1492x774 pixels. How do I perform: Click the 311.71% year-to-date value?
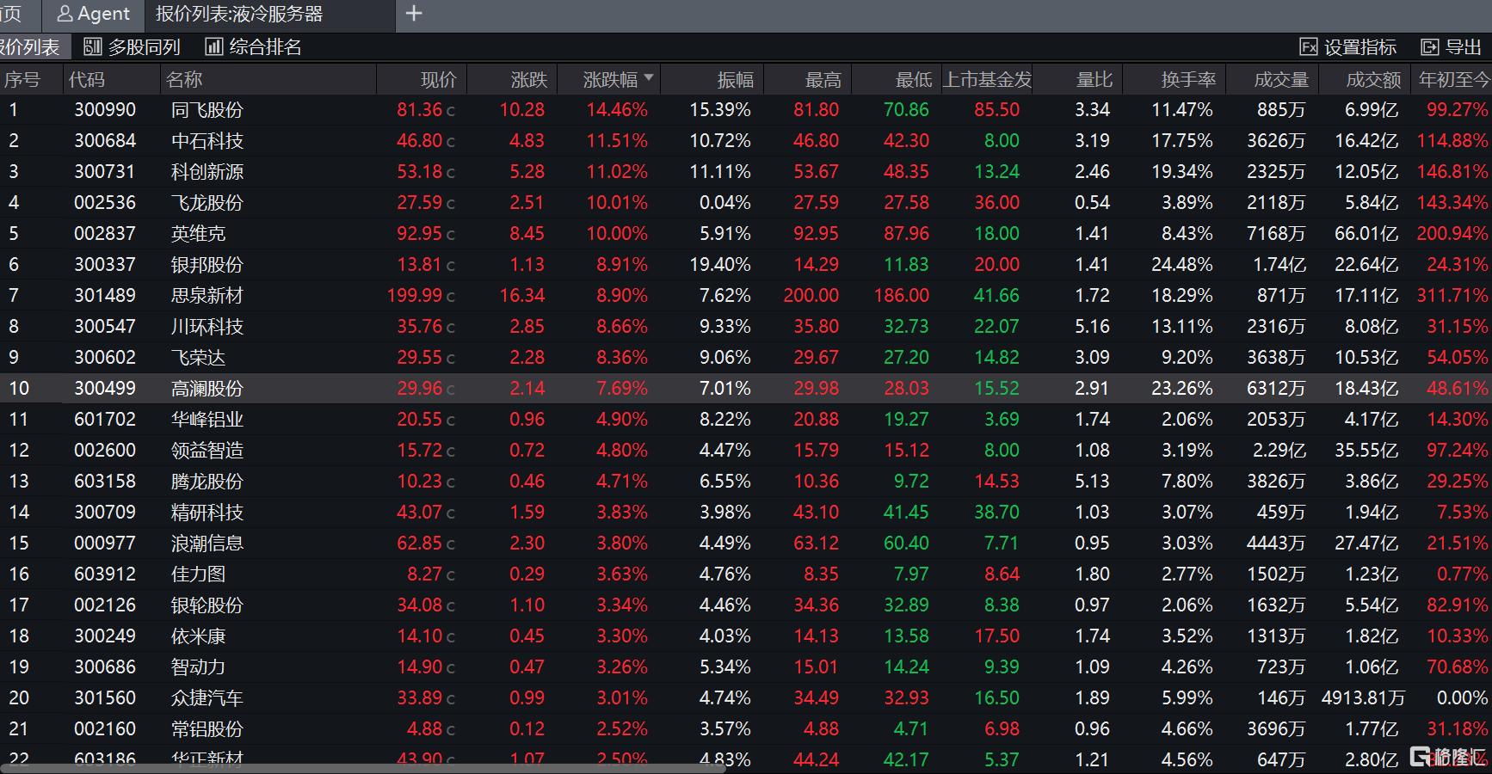1452,296
